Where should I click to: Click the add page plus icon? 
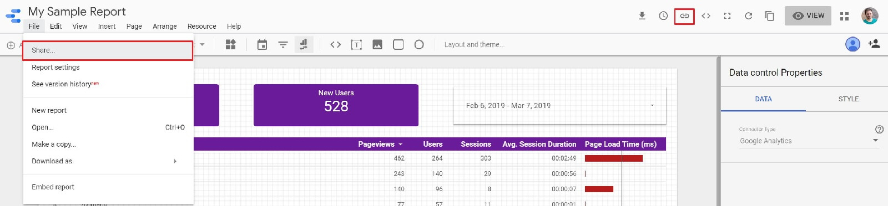[x=11, y=45]
